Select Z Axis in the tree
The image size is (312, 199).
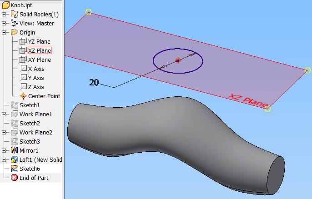[36, 87]
